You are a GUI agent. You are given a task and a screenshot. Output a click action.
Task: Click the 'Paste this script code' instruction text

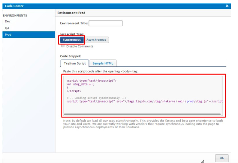pyautogui.click(x=100, y=71)
